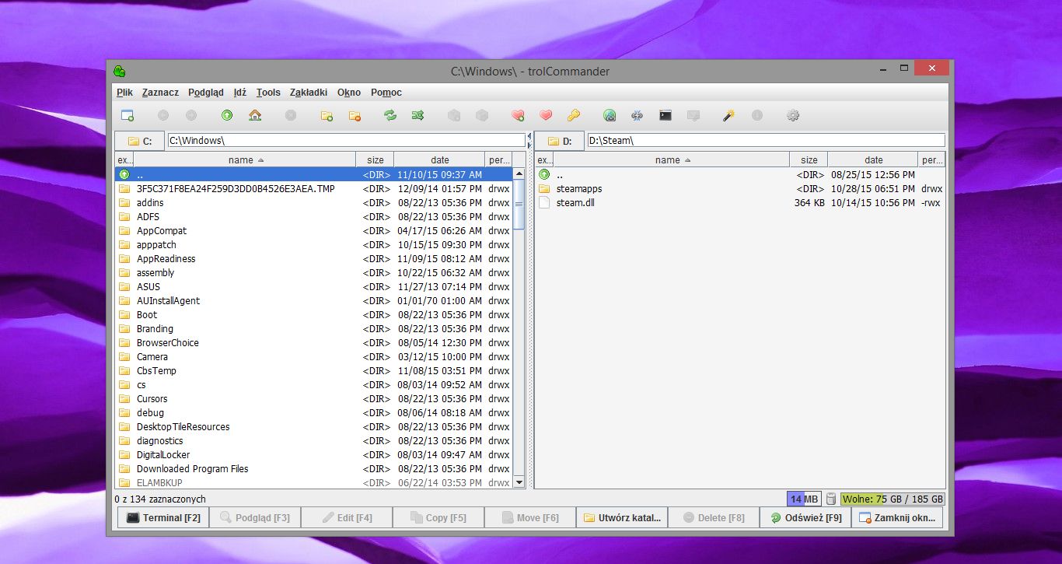Click the Delete [F8] button

click(x=714, y=517)
